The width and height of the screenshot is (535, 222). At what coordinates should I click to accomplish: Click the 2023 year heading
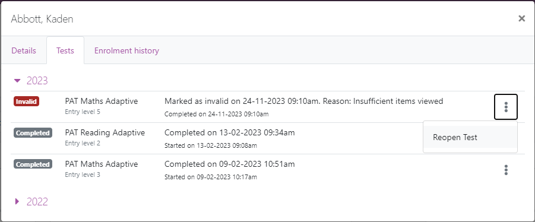click(x=37, y=81)
